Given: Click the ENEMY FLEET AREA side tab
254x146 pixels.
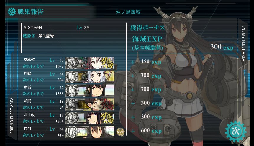Looking at the screenshot, I should tap(243, 43).
